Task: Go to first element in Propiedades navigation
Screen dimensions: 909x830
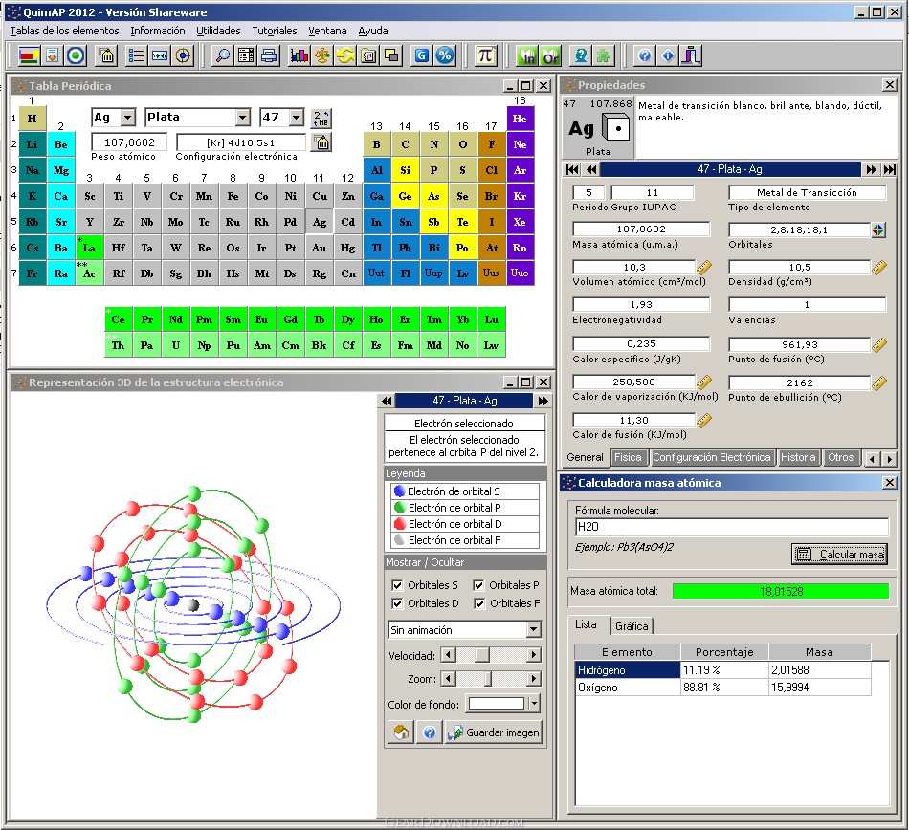Action: coord(572,169)
